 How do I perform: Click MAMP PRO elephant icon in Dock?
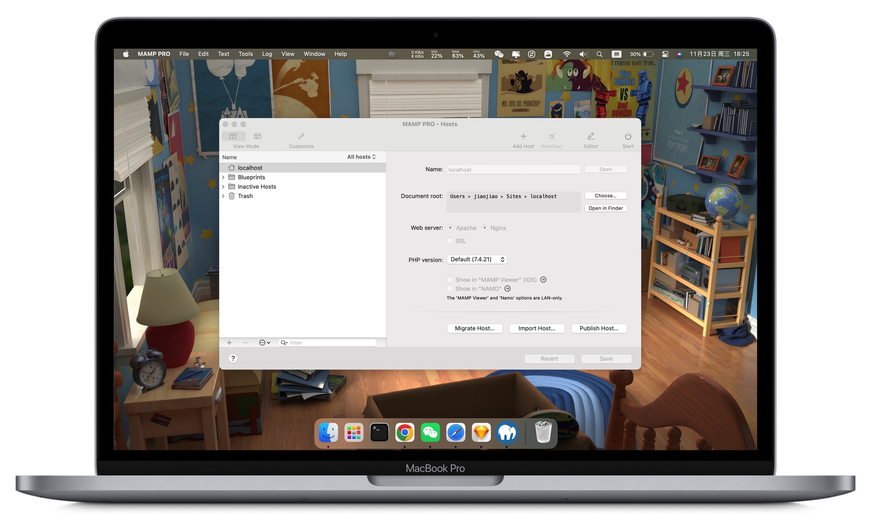pyautogui.click(x=507, y=432)
